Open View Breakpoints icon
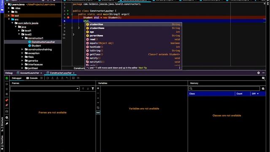Viewport: 270px width, 152px height. [7, 100]
